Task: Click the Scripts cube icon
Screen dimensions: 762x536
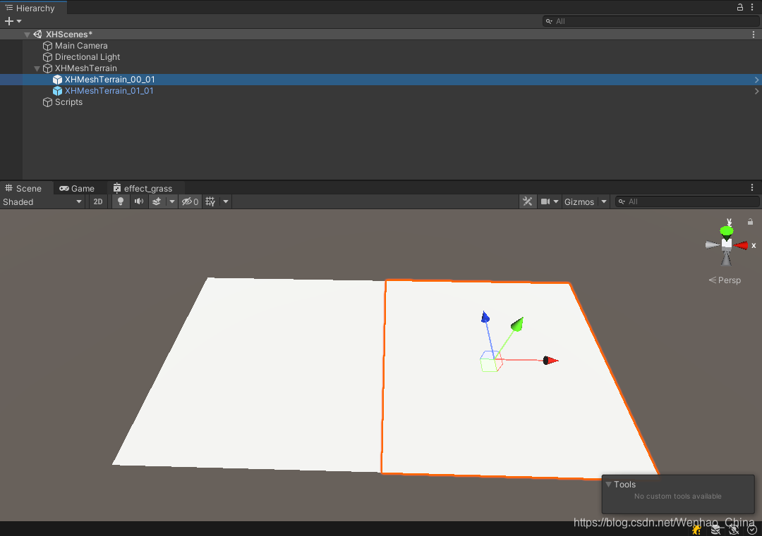Action: pos(48,102)
